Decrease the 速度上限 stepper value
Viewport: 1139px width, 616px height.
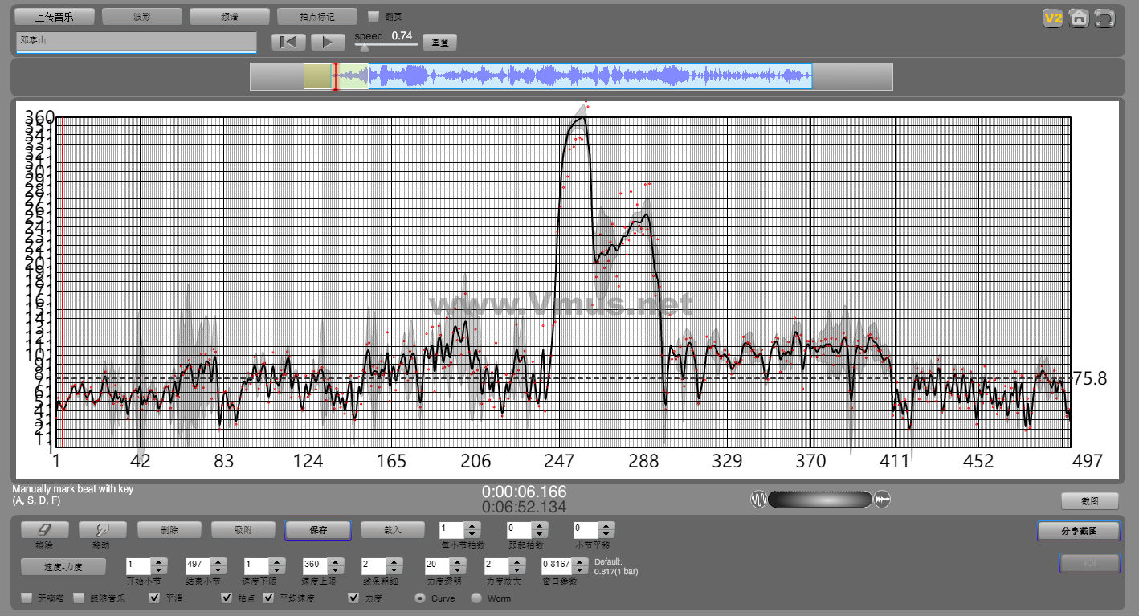[337, 569]
